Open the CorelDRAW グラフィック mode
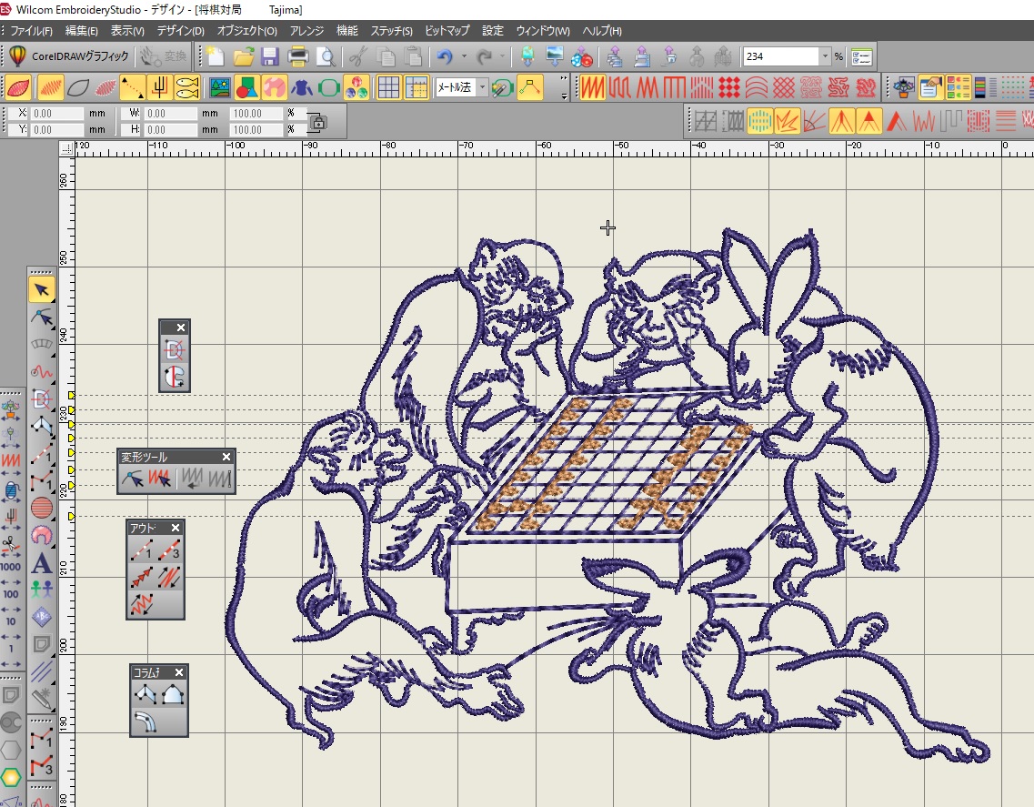1034x807 pixels. (x=68, y=56)
